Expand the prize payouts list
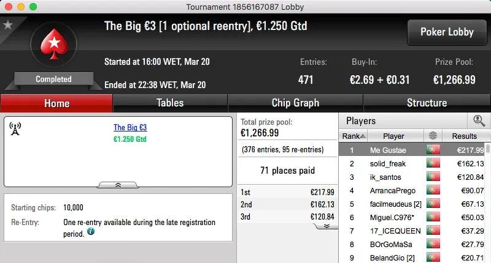Viewport: 491px width, 263px height. click(x=327, y=226)
